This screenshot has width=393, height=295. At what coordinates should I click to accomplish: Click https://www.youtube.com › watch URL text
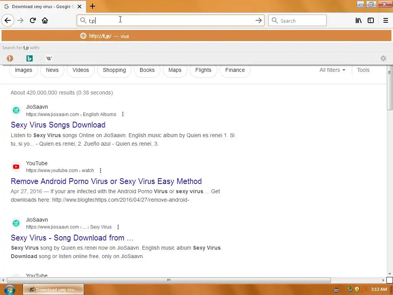point(60,171)
